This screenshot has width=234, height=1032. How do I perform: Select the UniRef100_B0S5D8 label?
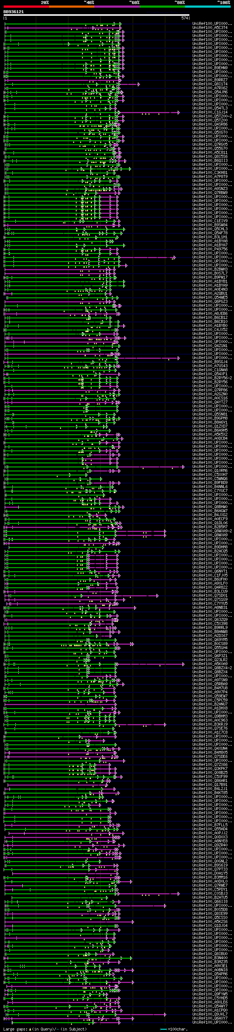tap(210, 909)
